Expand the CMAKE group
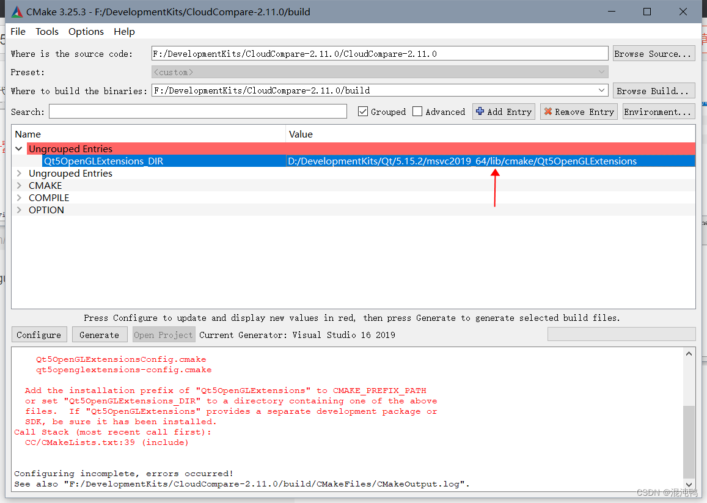The height and width of the screenshot is (503, 707). [19, 185]
